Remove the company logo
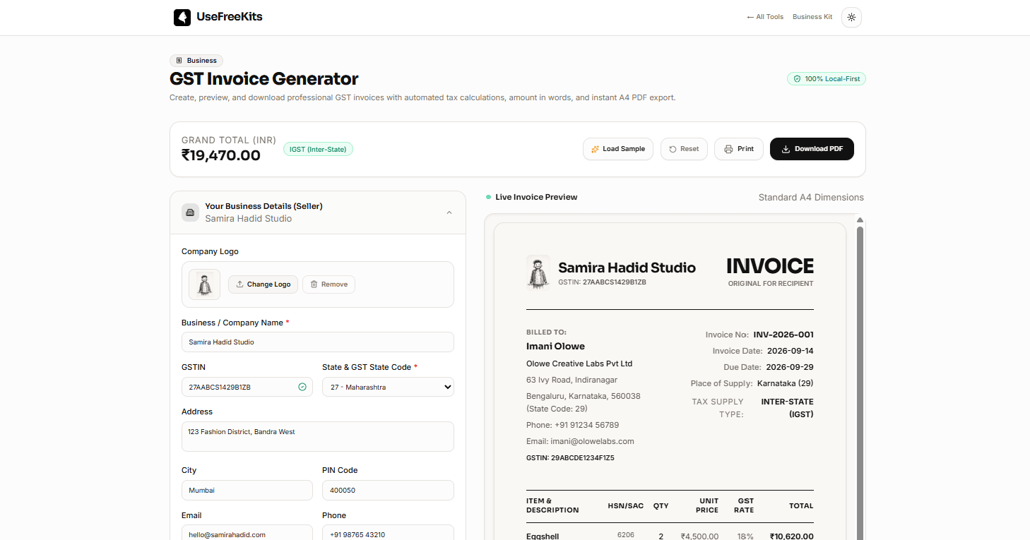 pyautogui.click(x=328, y=284)
